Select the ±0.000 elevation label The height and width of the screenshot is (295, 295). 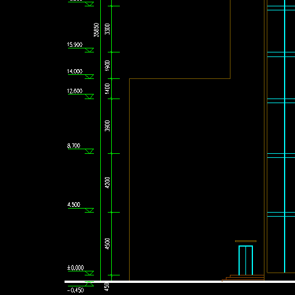tap(75, 267)
